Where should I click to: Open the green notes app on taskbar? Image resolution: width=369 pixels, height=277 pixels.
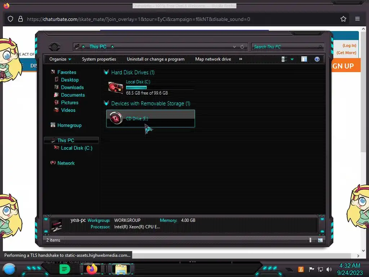(x=65, y=269)
